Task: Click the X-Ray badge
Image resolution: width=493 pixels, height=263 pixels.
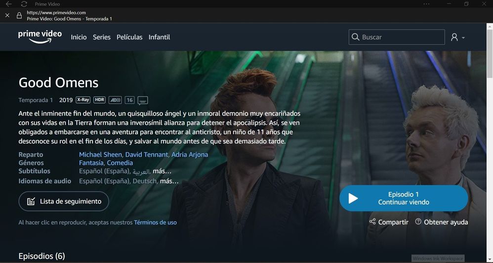Action: [x=83, y=100]
